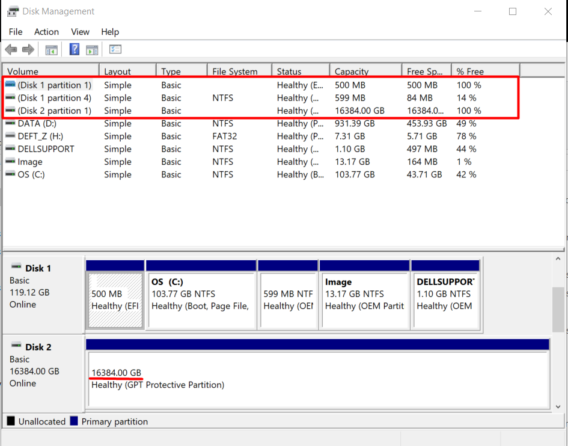Sort by the Free Space column header
The height and width of the screenshot is (446, 568).
(427, 71)
